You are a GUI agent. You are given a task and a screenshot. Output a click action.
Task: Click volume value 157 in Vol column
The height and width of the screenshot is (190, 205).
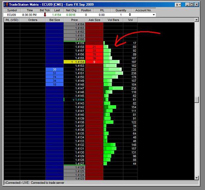tap(134, 149)
